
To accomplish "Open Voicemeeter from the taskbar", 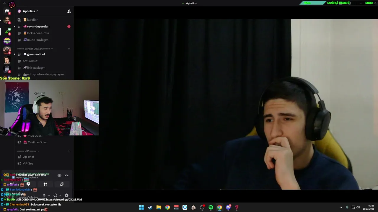I will pyautogui.click(x=176, y=207).
